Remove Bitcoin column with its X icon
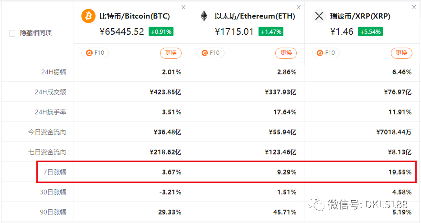This screenshot has height=223, width=421. pyautogui.click(x=184, y=7)
